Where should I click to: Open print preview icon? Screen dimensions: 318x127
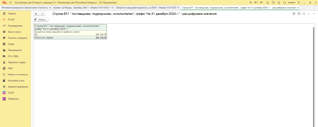pyautogui.click(x=304, y=14)
